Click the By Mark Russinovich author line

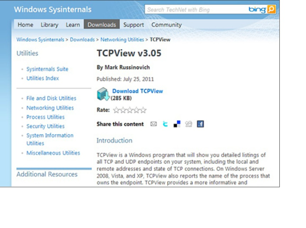(x=123, y=67)
